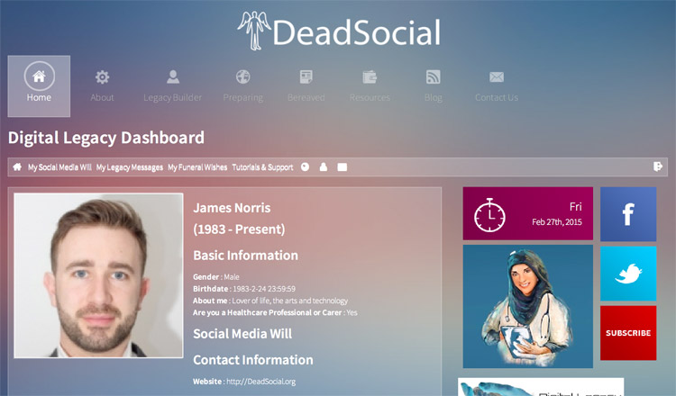The height and width of the screenshot is (396, 676).
Task: Click the red SUBSCRIBE button
Action: pos(628,333)
